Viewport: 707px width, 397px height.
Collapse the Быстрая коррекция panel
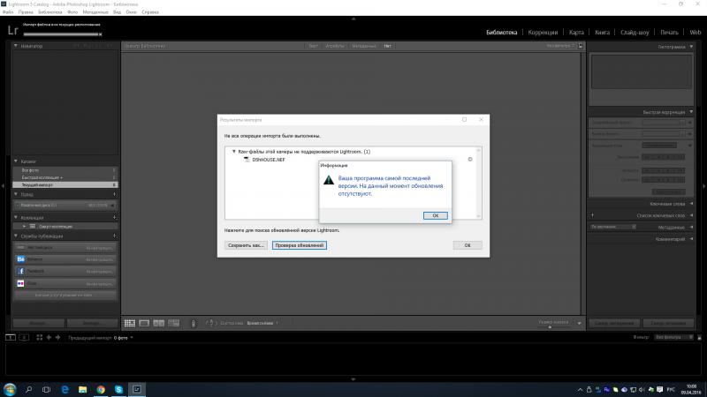[x=691, y=112]
